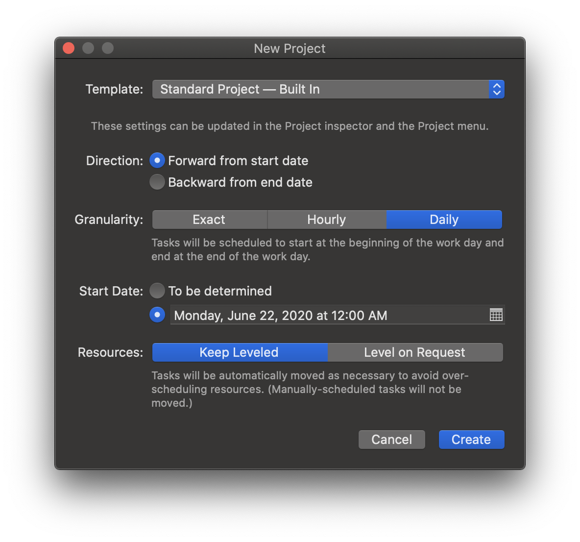580x542 pixels.
Task: Minimize the New Project window
Action: pos(88,48)
